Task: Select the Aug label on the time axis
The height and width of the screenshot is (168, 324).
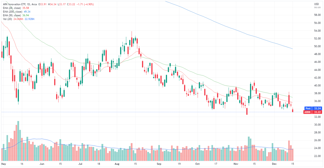Action: (x=117, y=164)
